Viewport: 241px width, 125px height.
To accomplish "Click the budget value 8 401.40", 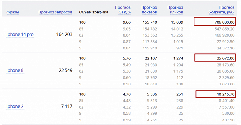I will coord(227,101).
